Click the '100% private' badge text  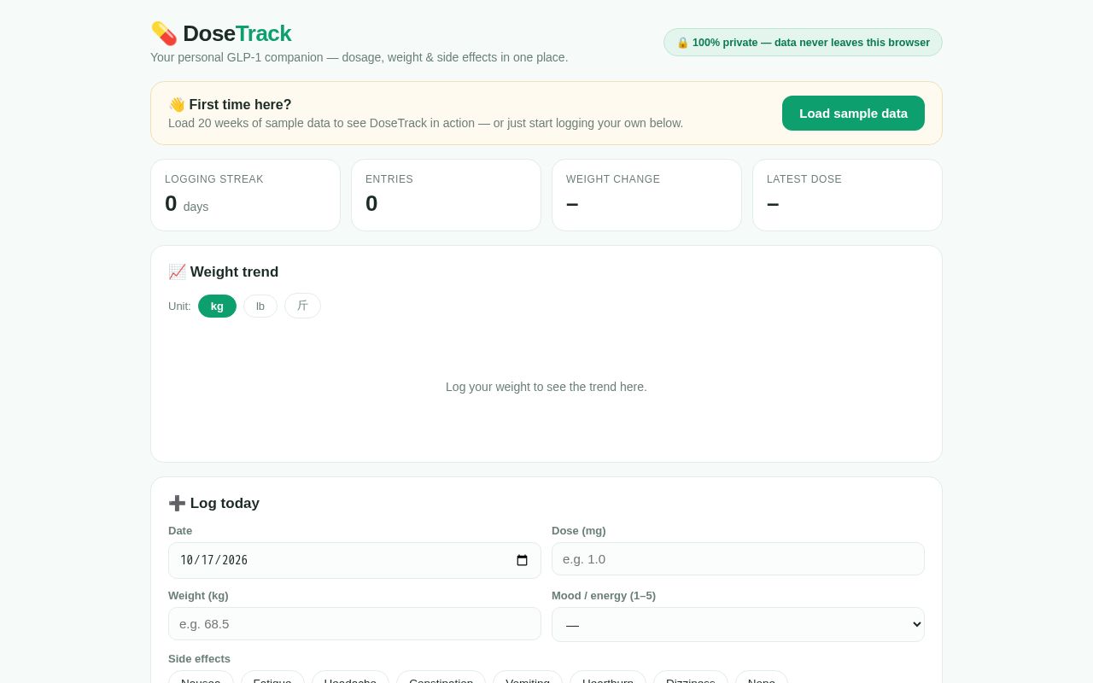(811, 43)
